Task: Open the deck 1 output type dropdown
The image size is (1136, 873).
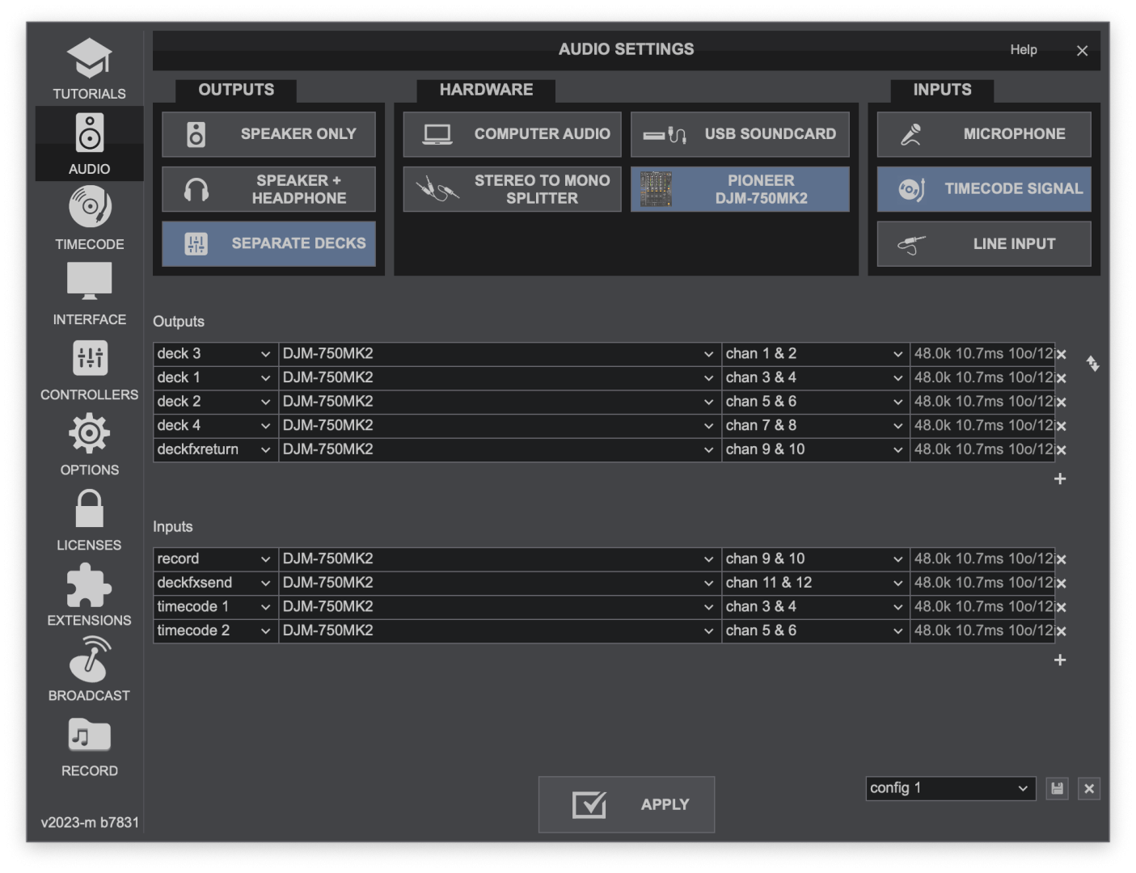Action: [215, 377]
